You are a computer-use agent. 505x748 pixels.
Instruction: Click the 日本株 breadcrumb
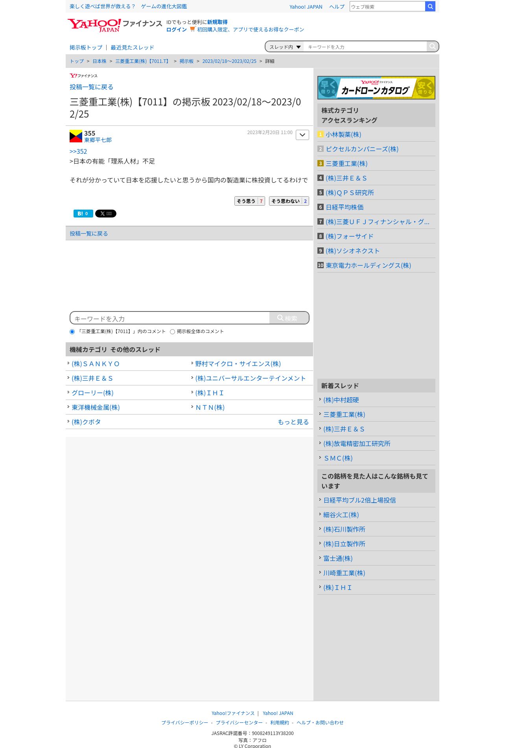[100, 61]
